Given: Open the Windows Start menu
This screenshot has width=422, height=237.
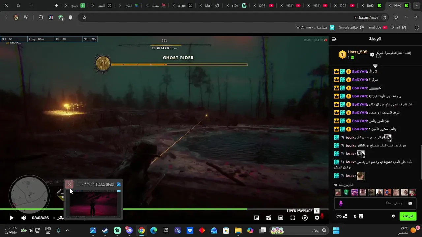Looking at the screenshot, I should (x=336, y=230).
